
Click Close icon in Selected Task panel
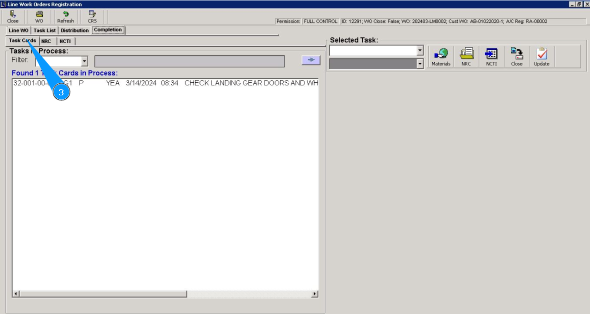tap(516, 57)
